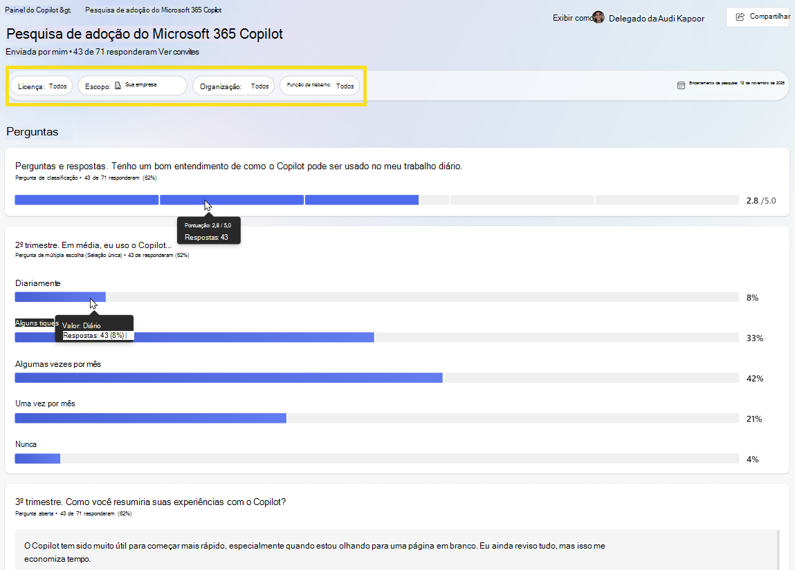Click the Compartilhar button
Viewport: 795px width, 570px height.
point(759,17)
